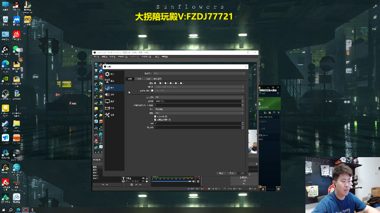
Task: Open Edge icon on the taskbar
Action: (x=18, y=210)
